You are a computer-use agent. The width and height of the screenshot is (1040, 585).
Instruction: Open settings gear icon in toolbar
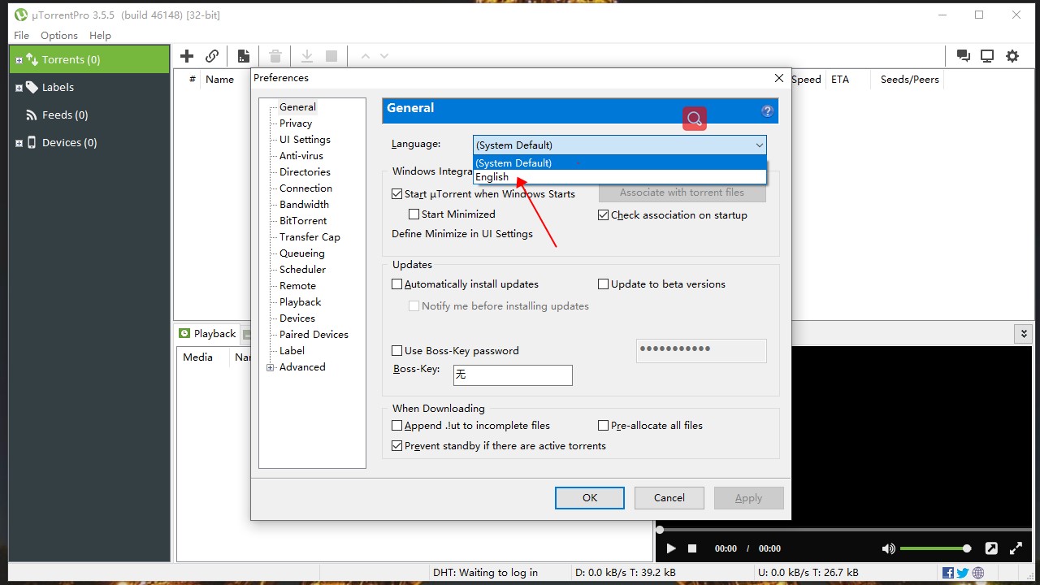(1012, 56)
